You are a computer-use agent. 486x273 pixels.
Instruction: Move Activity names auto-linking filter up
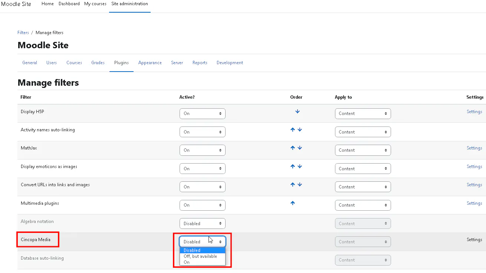pos(293,130)
